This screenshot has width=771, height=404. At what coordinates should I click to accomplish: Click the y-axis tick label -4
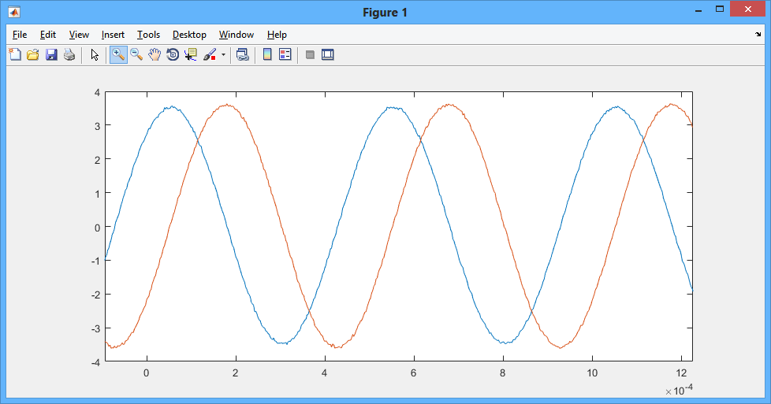point(95,363)
